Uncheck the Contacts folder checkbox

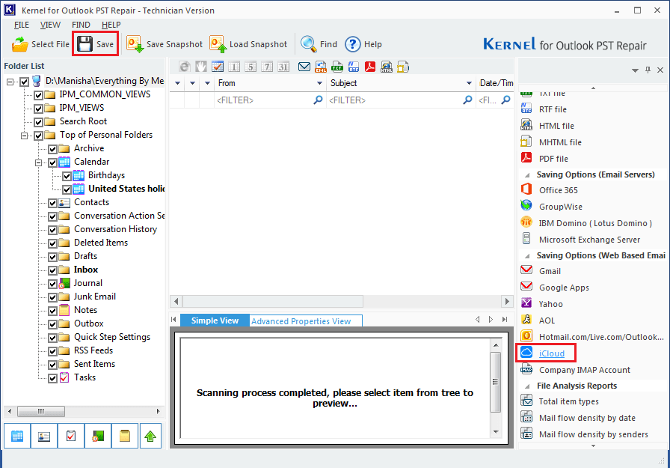[52, 203]
